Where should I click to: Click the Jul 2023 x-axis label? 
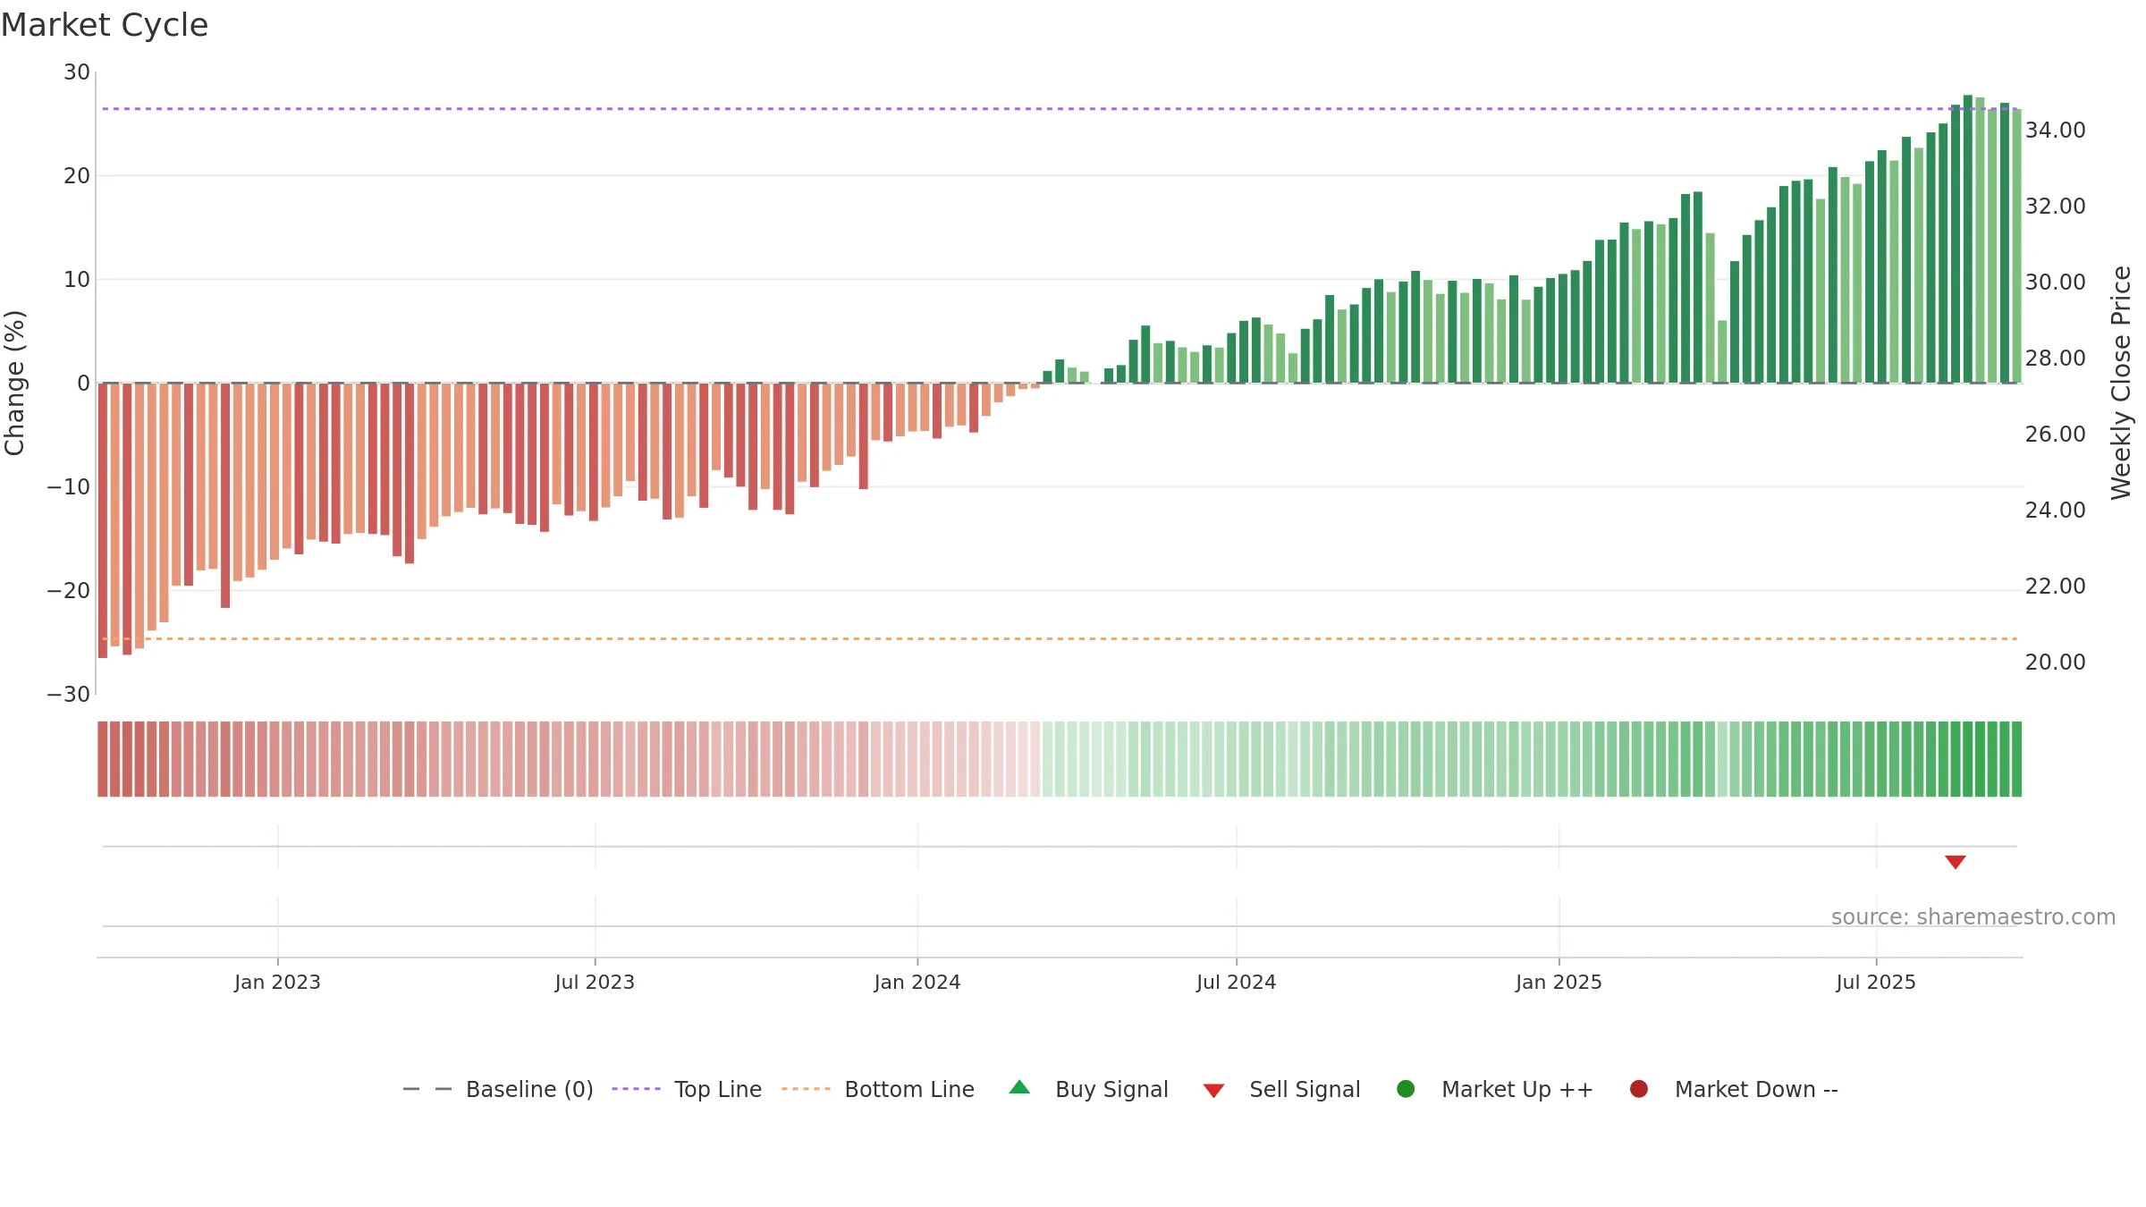(595, 982)
